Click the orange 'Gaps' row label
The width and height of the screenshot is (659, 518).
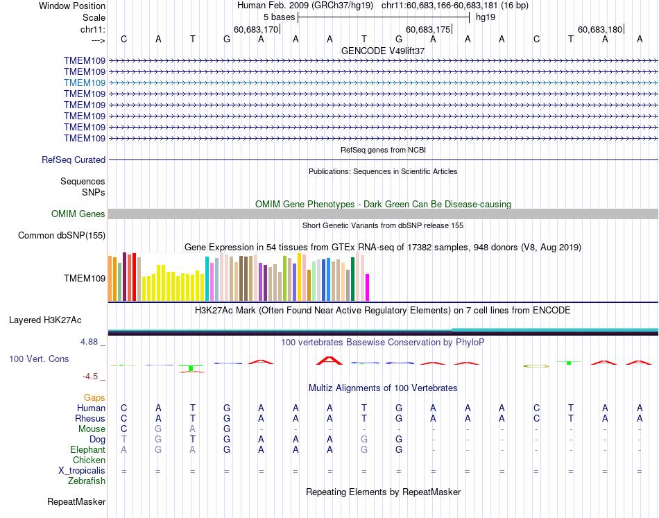(x=94, y=397)
